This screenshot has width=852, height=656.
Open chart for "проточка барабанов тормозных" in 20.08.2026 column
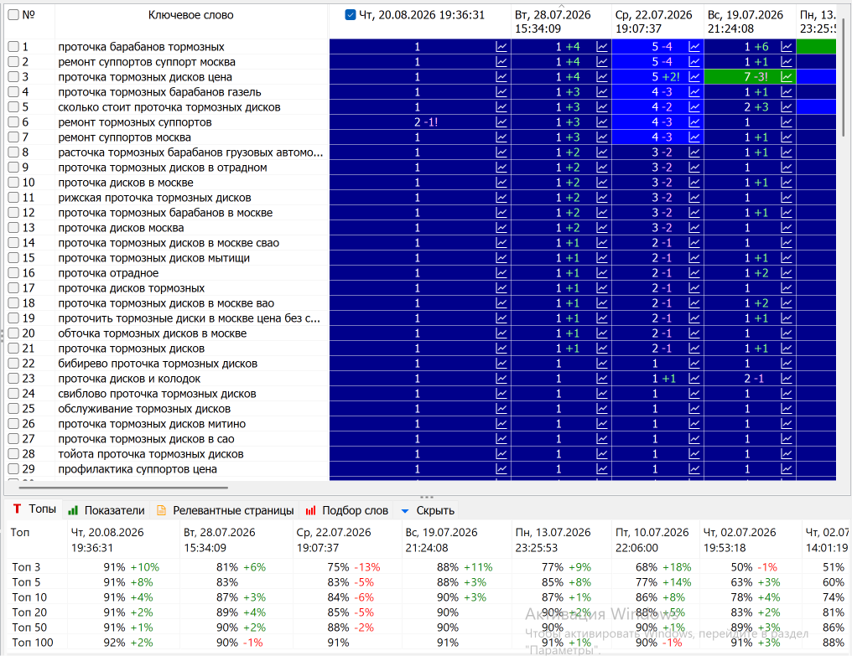coord(501,47)
